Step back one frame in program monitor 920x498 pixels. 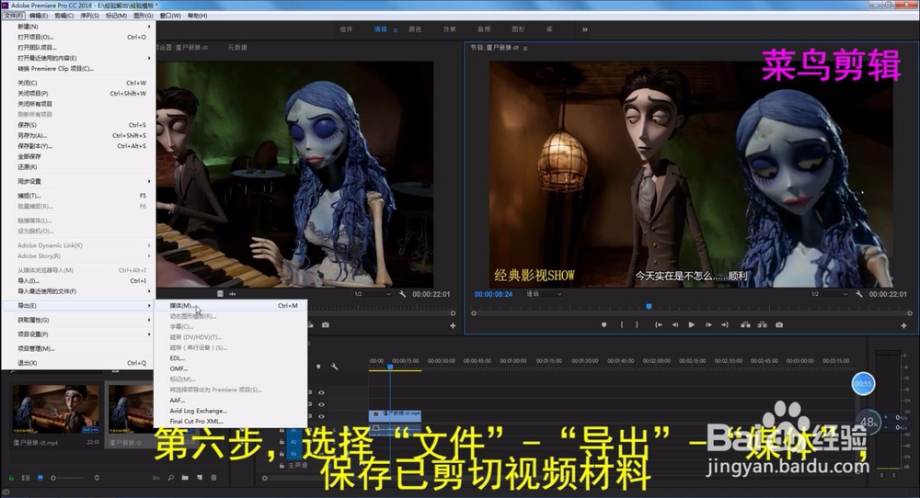coord(675,324)
